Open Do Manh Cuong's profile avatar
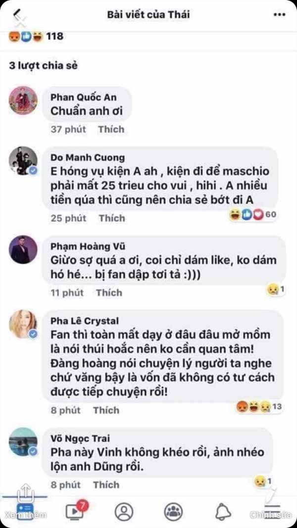 point(23,160)
